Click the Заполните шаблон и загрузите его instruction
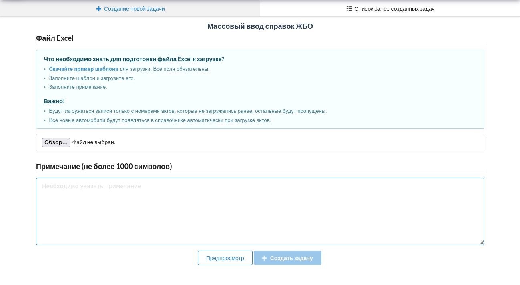The height and width of the screenshot is (285, 520). (x=92, y=78)
